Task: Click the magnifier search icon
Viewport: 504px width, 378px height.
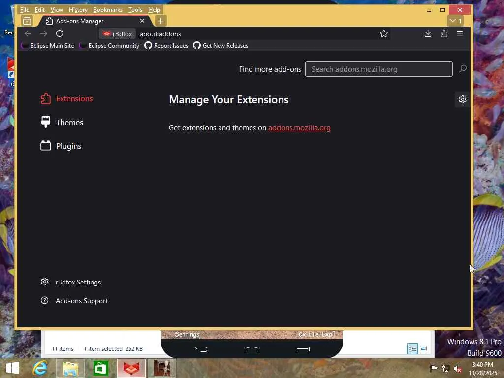Action: (463, 69)
